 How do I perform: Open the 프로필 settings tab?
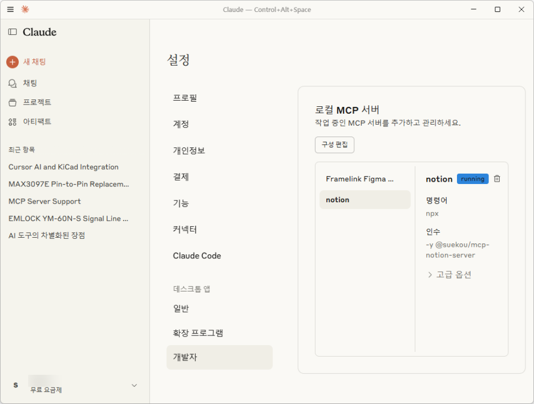220,98
